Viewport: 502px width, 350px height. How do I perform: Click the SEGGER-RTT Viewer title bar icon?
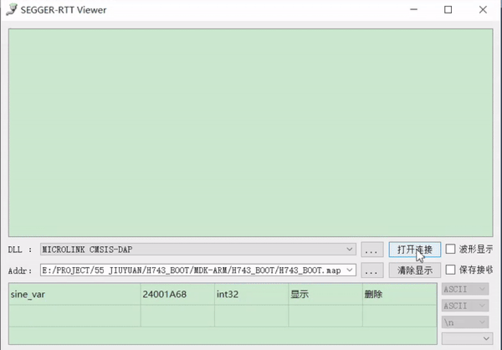11,9
